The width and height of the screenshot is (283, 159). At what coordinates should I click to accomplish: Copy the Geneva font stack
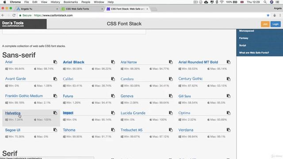tap(171, 96)
